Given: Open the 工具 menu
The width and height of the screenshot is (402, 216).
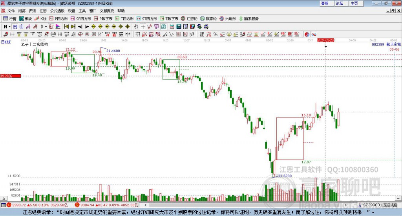Looking at the screenshot, I should 82,11.
